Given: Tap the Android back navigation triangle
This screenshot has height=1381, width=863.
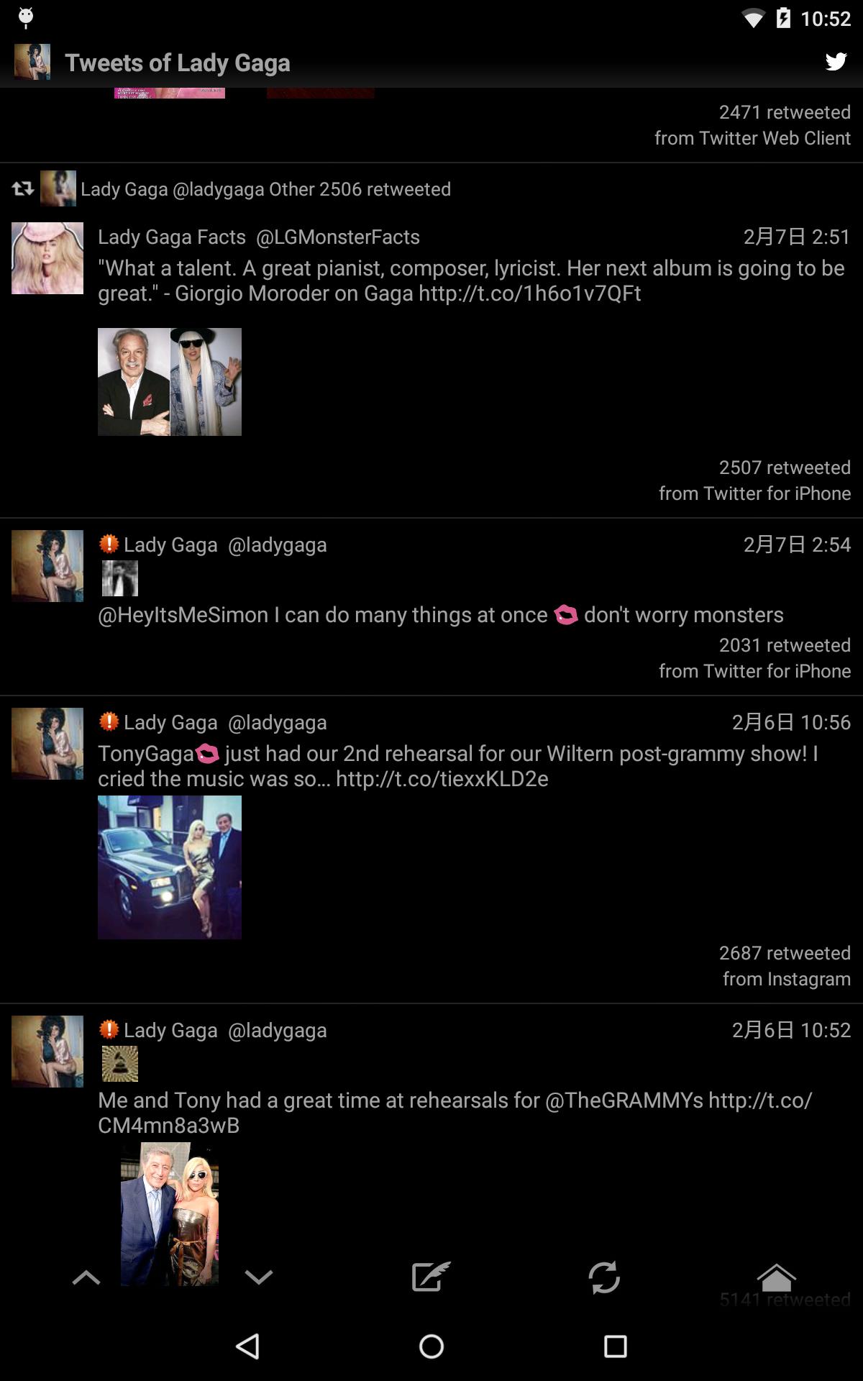Looking at the screenshot, I should click(247, 1346).
